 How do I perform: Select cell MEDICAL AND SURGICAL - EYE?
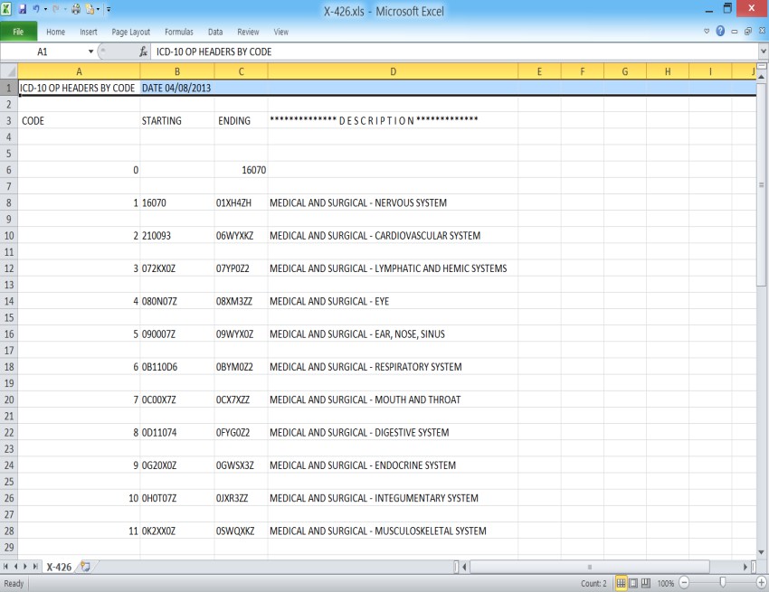393,301
